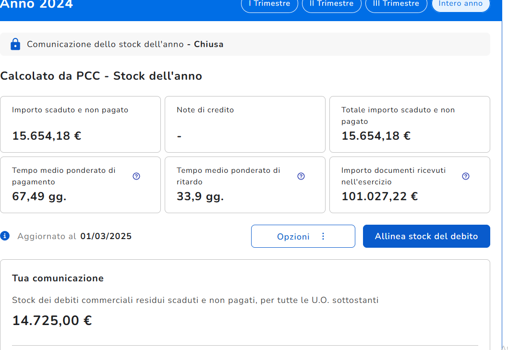
Task: Switch to the I Trimestre tab
Action: coord(269,4)
